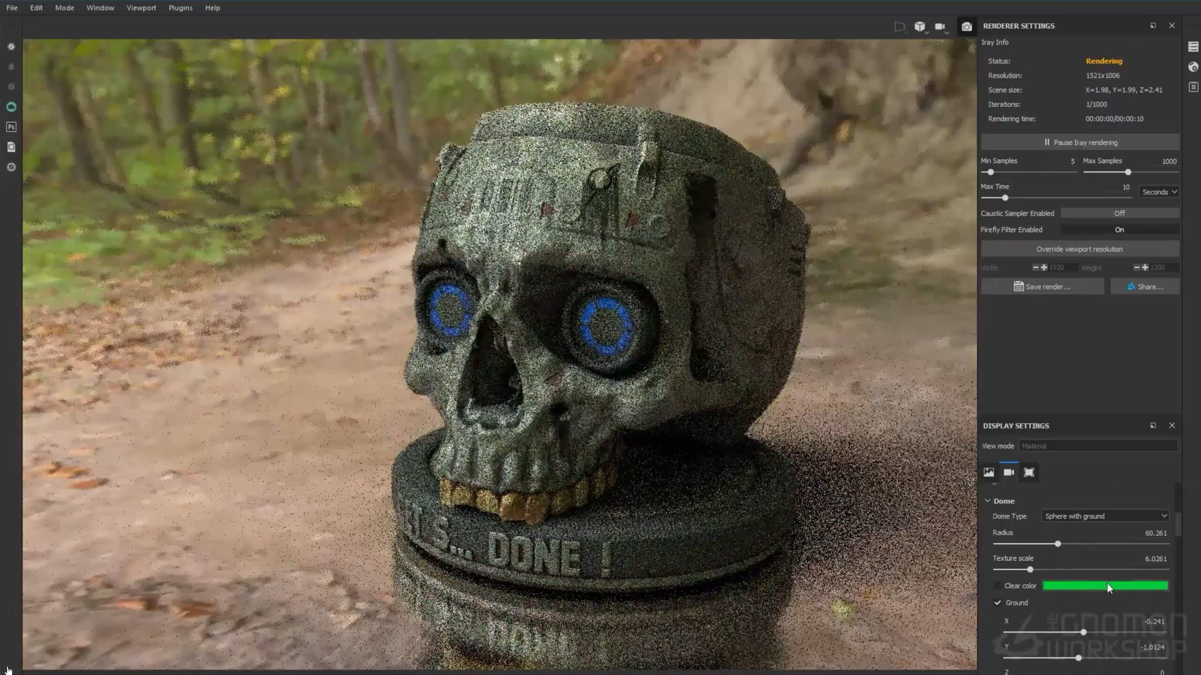1201x675 pixels.
Task: Collapse the Dome section
Action: [988, 501]
